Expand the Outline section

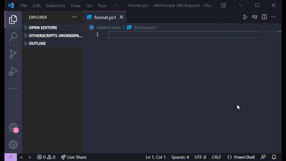37,43
